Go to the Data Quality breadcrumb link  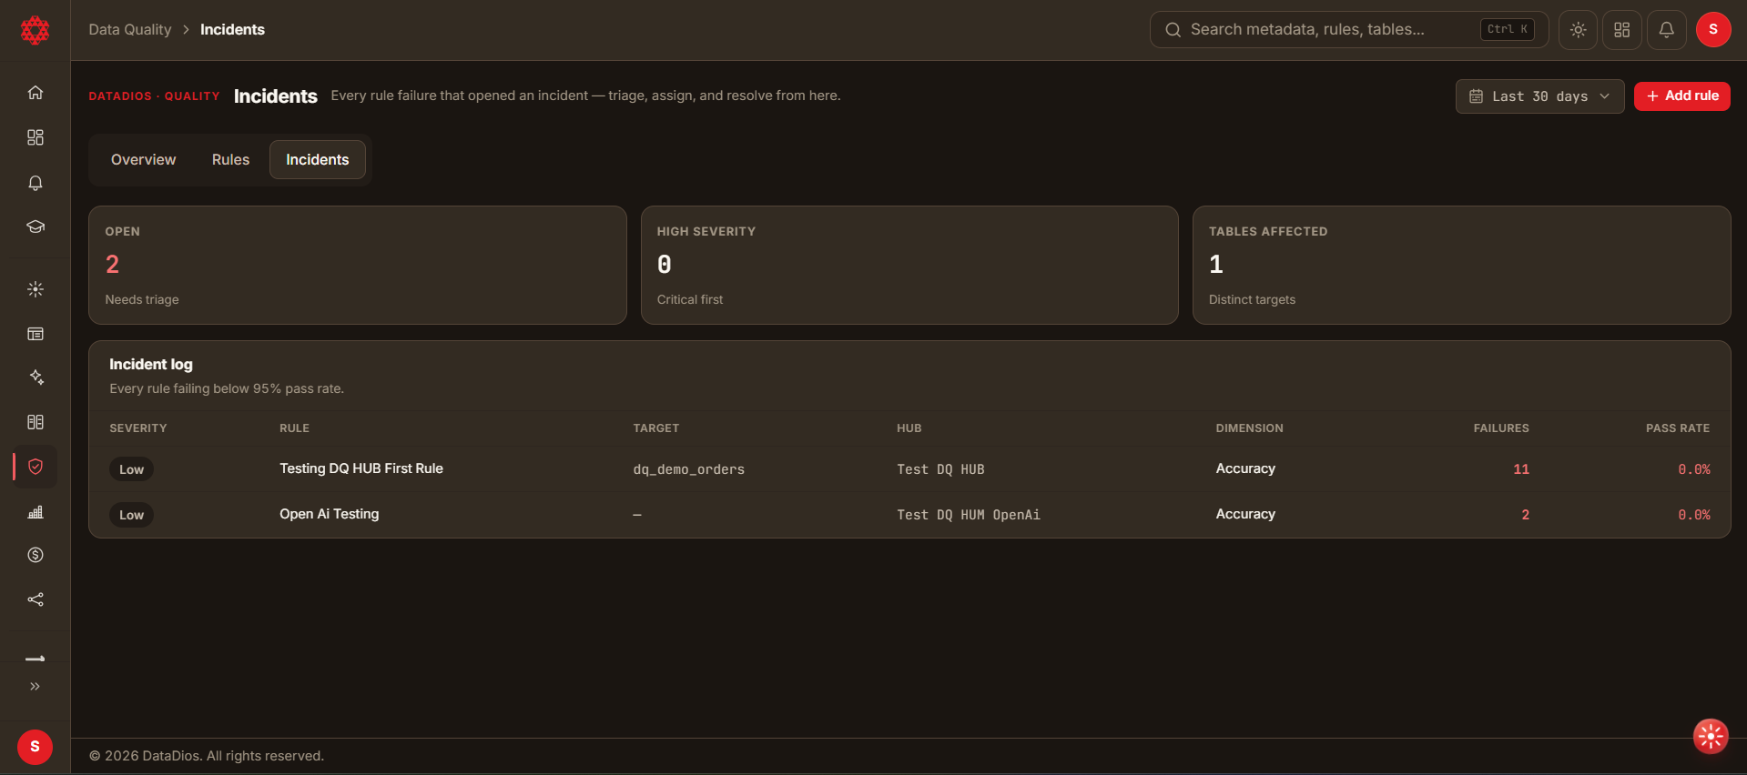pos(130,30)
